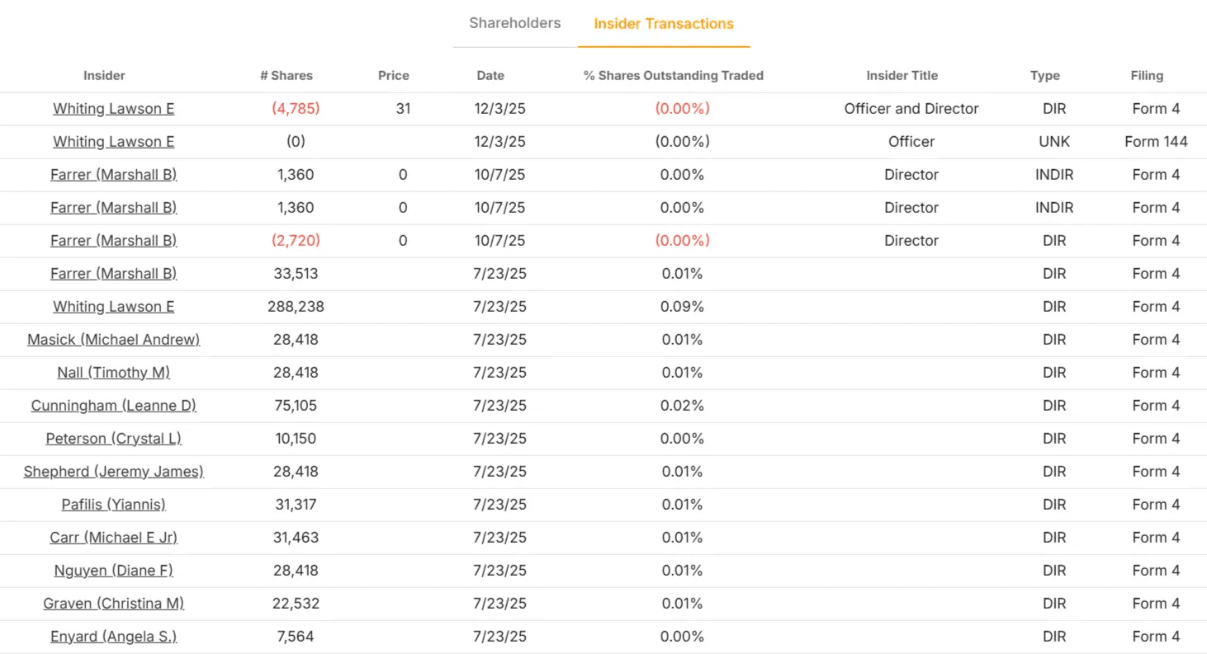Click the Nall (Timothy M) link
Viewport: 1207px width, 654px height.
tap(113, 373)
